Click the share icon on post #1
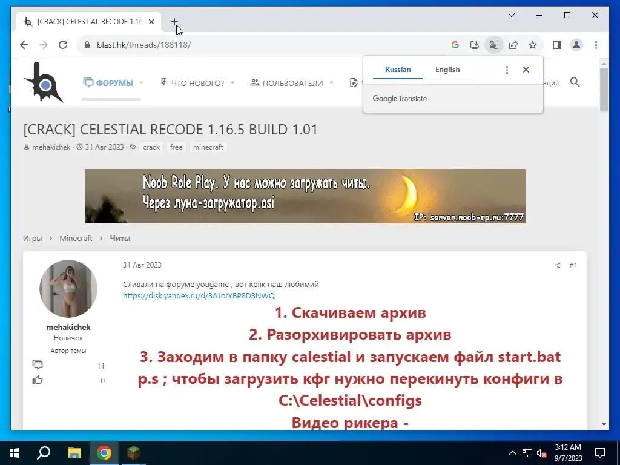The width and height of the screenshot is (620, 465). tap(557, 265)
